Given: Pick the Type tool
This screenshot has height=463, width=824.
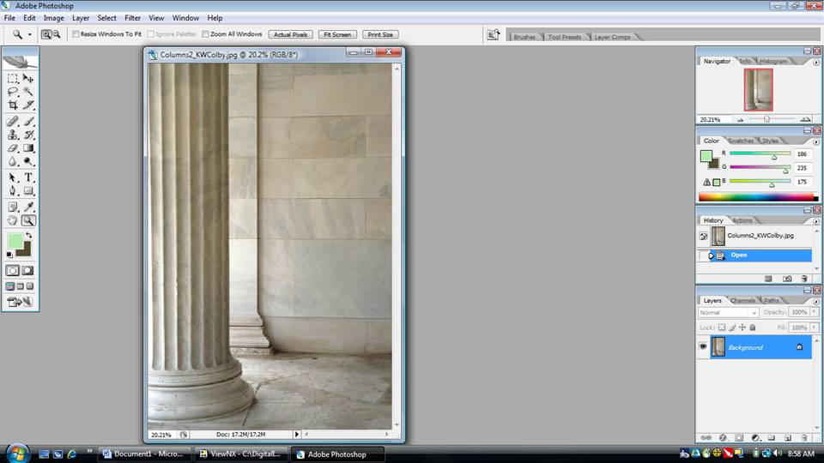Looking at the screenshot, I should click(28, 177).
